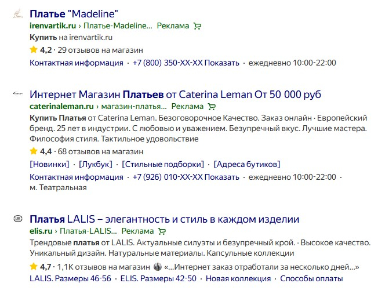Click the Caterina Leman site favicon
The image size is (378, 294).
18,94
